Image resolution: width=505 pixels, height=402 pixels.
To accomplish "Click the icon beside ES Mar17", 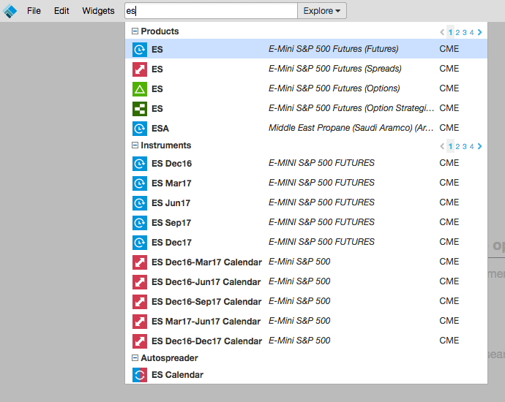I will click(x=140, y=183).
